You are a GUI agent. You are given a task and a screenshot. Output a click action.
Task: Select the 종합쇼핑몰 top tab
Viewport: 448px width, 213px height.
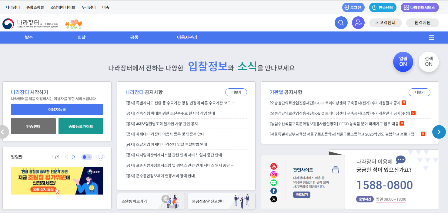[35, 7]
